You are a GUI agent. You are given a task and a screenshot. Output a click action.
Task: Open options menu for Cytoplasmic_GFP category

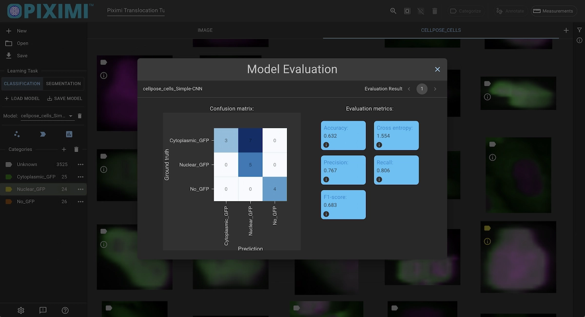pyautogui.click(x=81, y=177)
